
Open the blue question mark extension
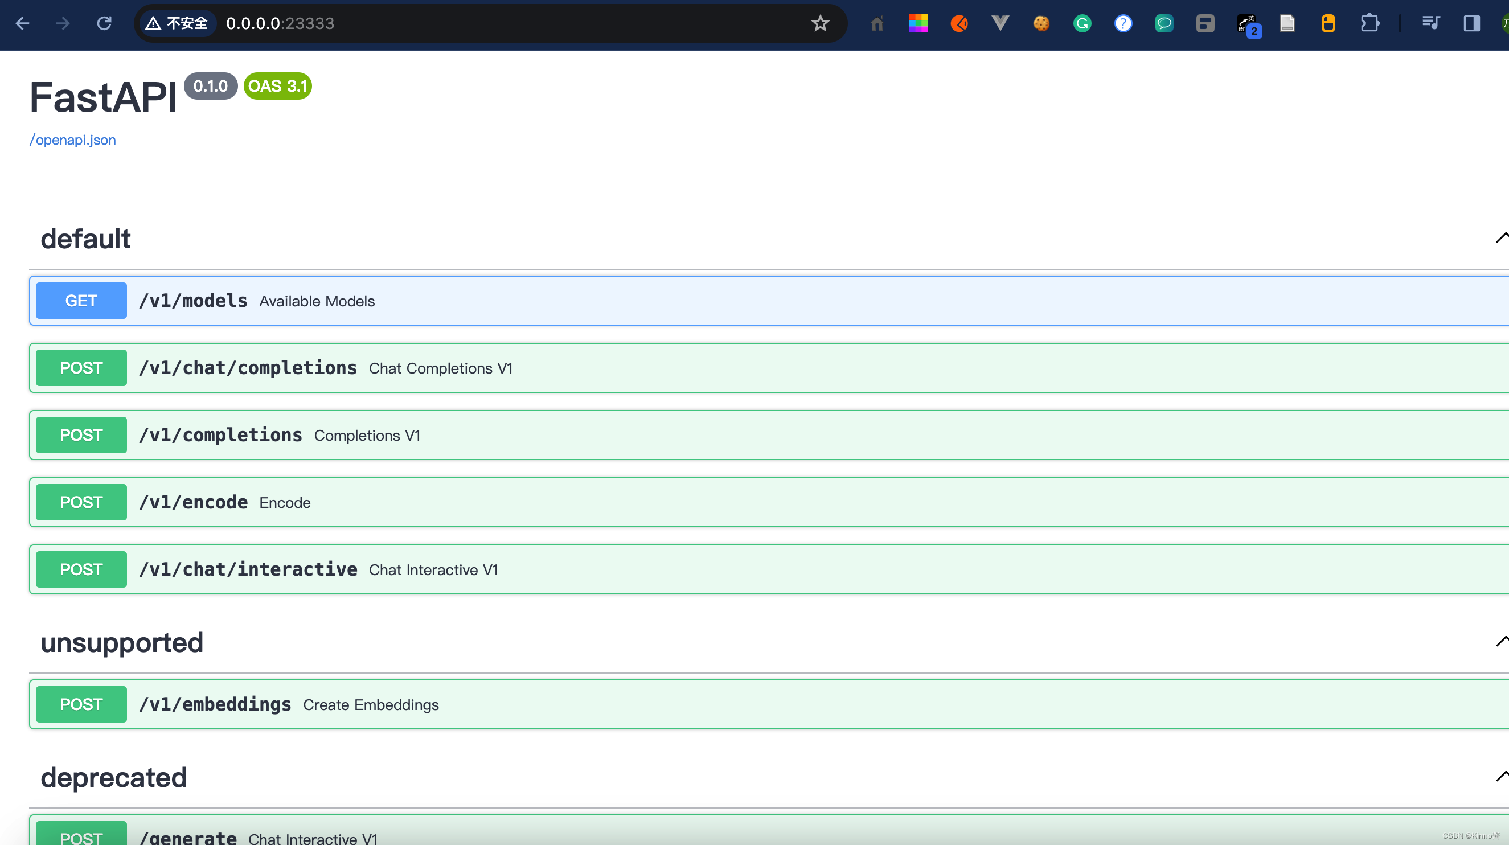(x=1123, y=23)
